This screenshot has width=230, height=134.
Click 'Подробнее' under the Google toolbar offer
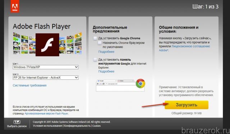tap(106, 71)
